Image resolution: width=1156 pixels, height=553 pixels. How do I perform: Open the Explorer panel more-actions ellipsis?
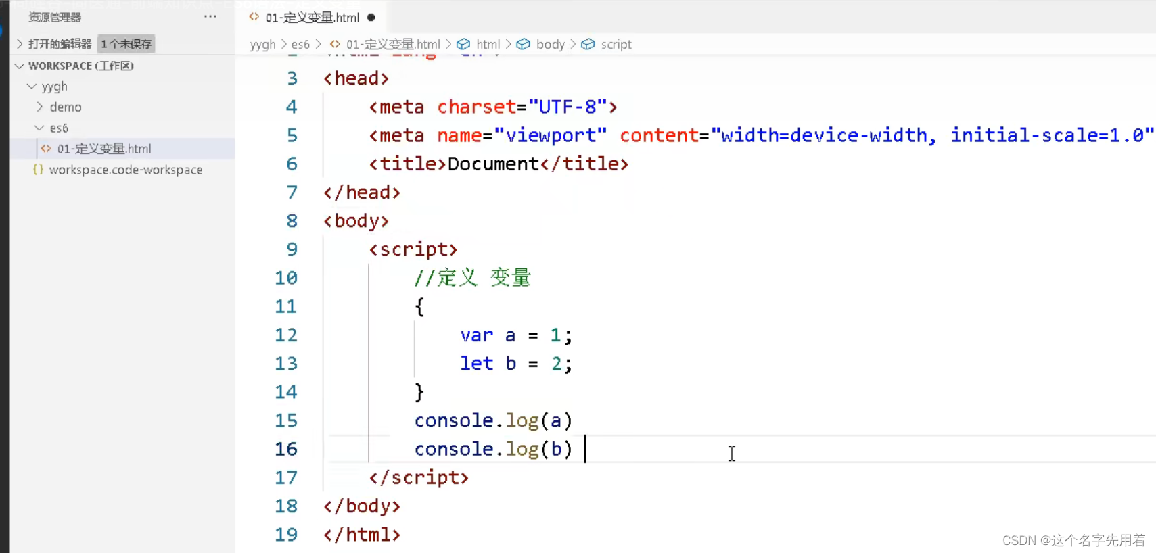point(210,16)
